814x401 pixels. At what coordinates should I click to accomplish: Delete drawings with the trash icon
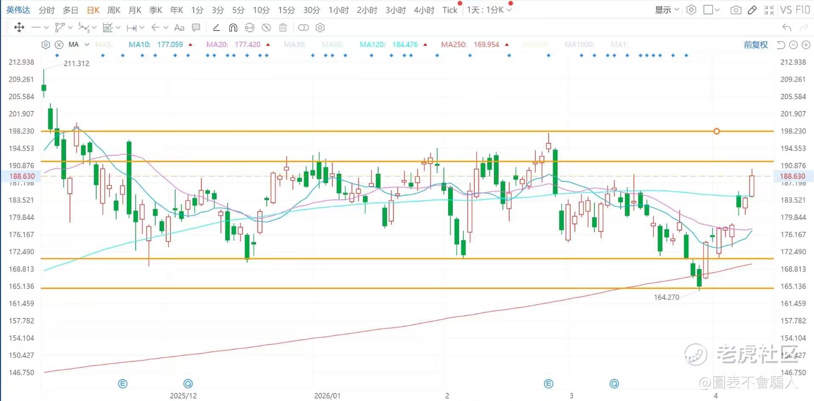[x=283, y=28]
